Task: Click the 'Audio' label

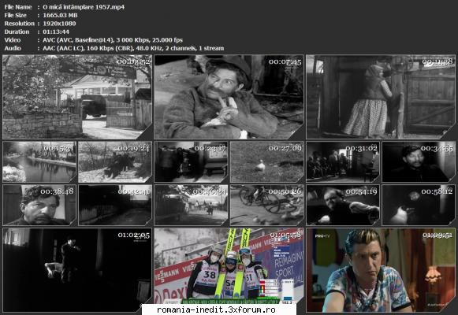Action: tap(13, 48)
